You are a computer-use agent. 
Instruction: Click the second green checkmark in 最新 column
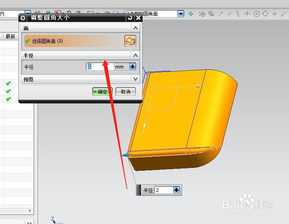(8, 91)
